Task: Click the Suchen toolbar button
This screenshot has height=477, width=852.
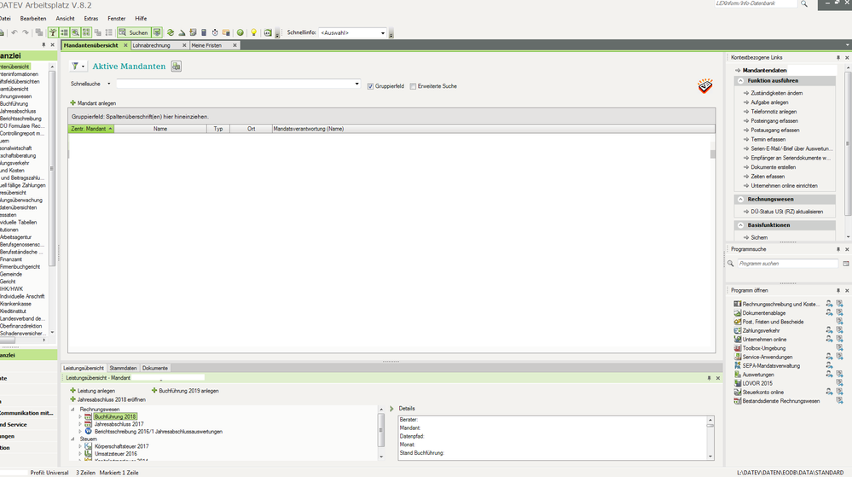Action: pos(134,32)
